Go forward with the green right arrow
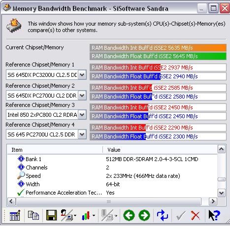Image resolution: width=230 pixels, height=235 pixels. click(x=144, y=215)
